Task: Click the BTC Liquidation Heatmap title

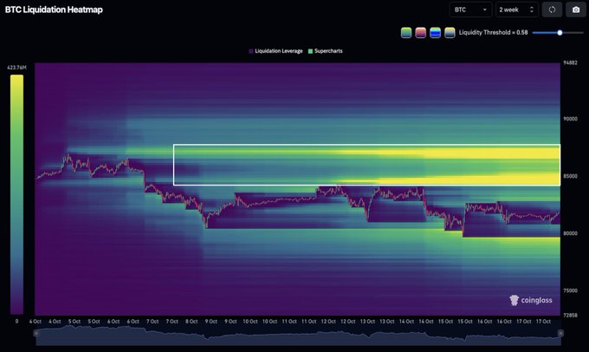Action: tap(54, 10)
